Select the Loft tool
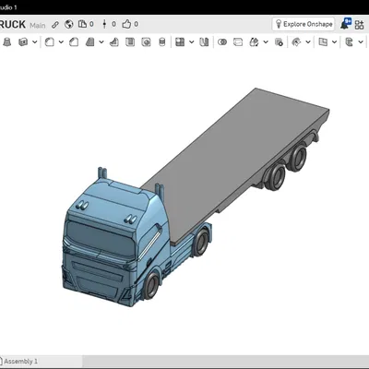 7,42
